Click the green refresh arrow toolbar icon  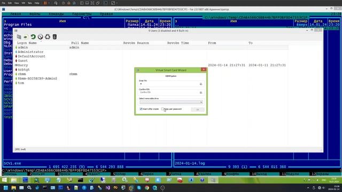pos(33,37)
